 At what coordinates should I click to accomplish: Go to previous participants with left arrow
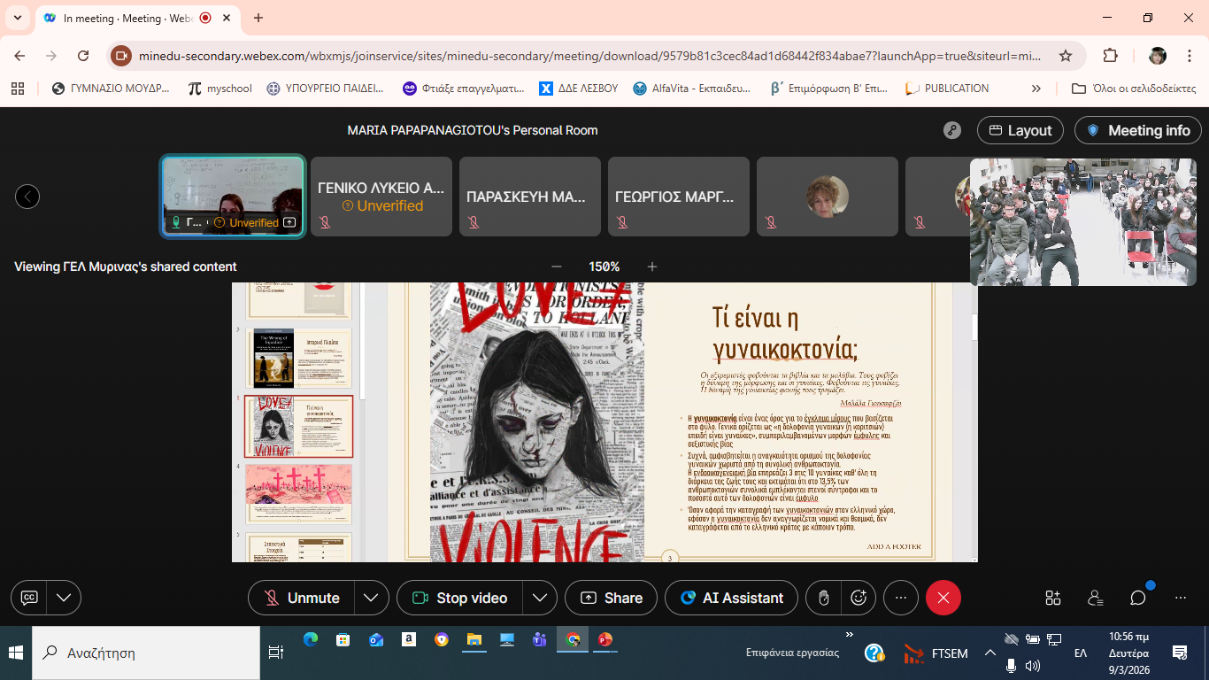27,197
